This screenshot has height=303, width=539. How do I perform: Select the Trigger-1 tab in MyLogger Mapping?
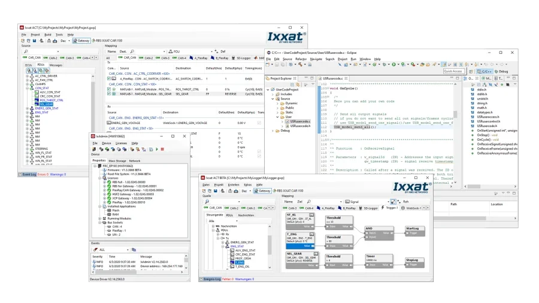389,208
